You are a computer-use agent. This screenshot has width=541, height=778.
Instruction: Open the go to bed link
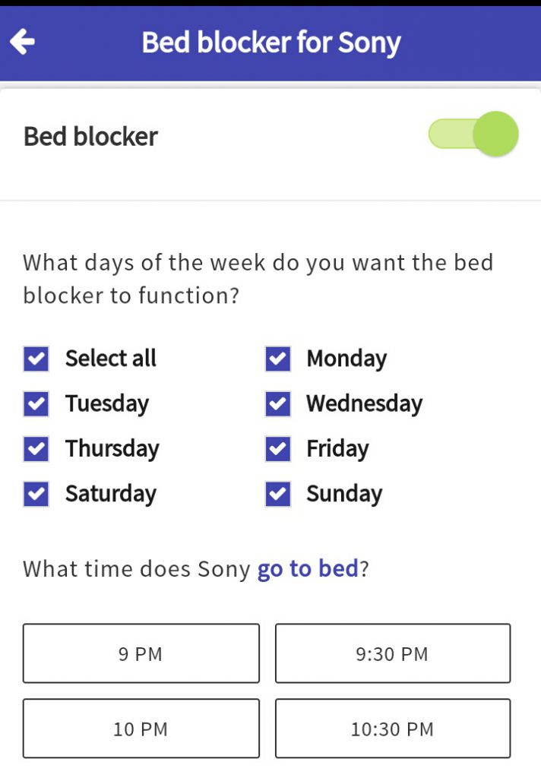click(x=307, y=568)
